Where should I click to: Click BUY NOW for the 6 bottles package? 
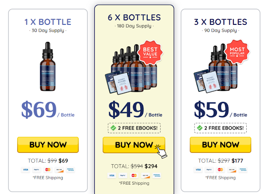134,145
